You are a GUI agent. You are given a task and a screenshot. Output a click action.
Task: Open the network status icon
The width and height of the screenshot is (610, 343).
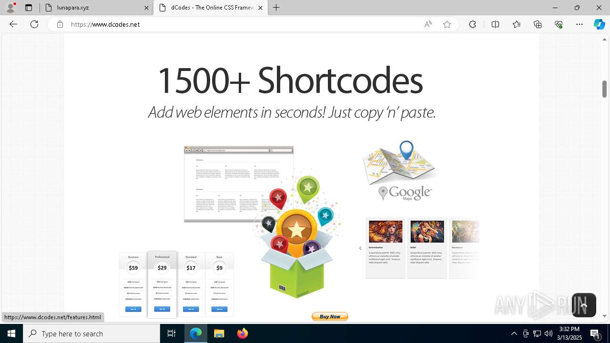(537, 333)
